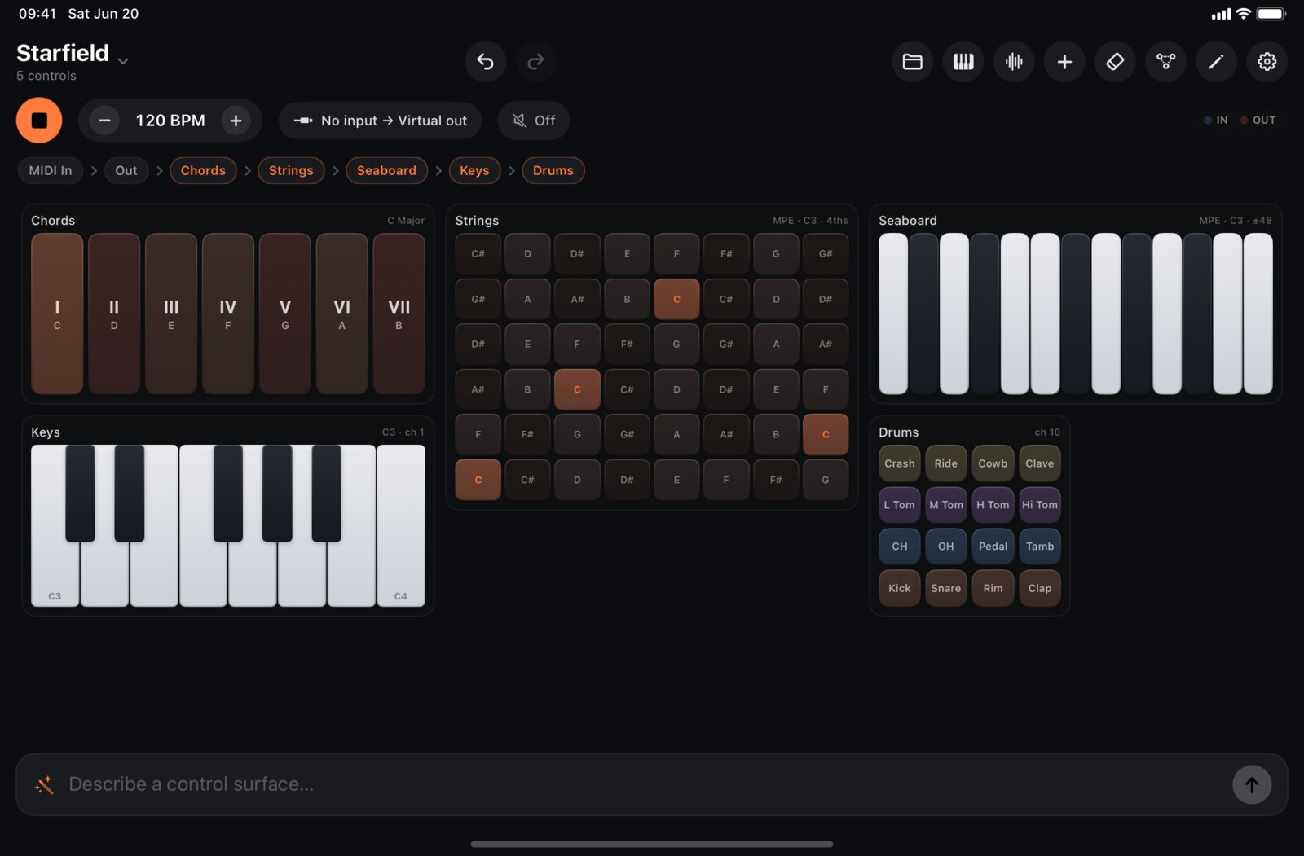Open the piano keyboard icon
Image resolution: width=1304 pixels, height=856 pixels.
pyautogui.click(x=963, y=61)
